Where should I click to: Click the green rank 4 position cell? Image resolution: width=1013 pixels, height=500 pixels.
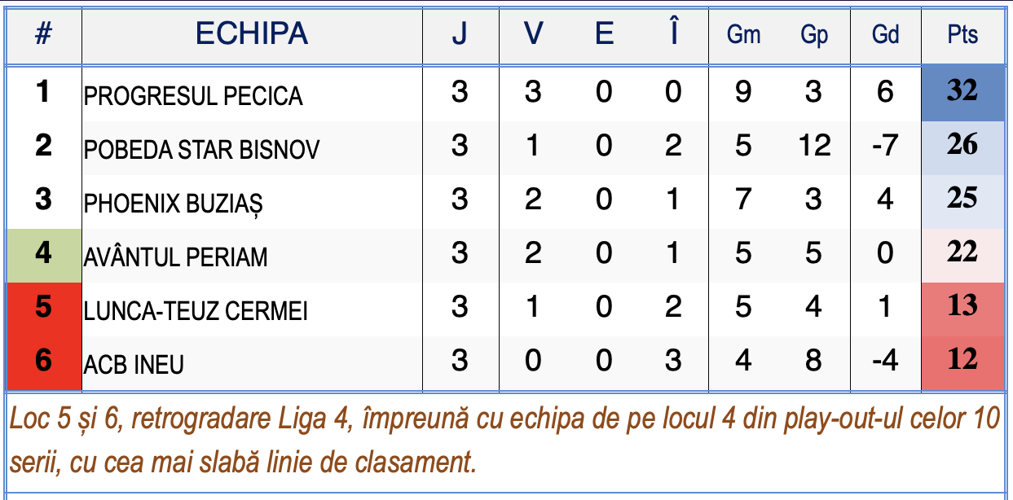tap(44, 256)
